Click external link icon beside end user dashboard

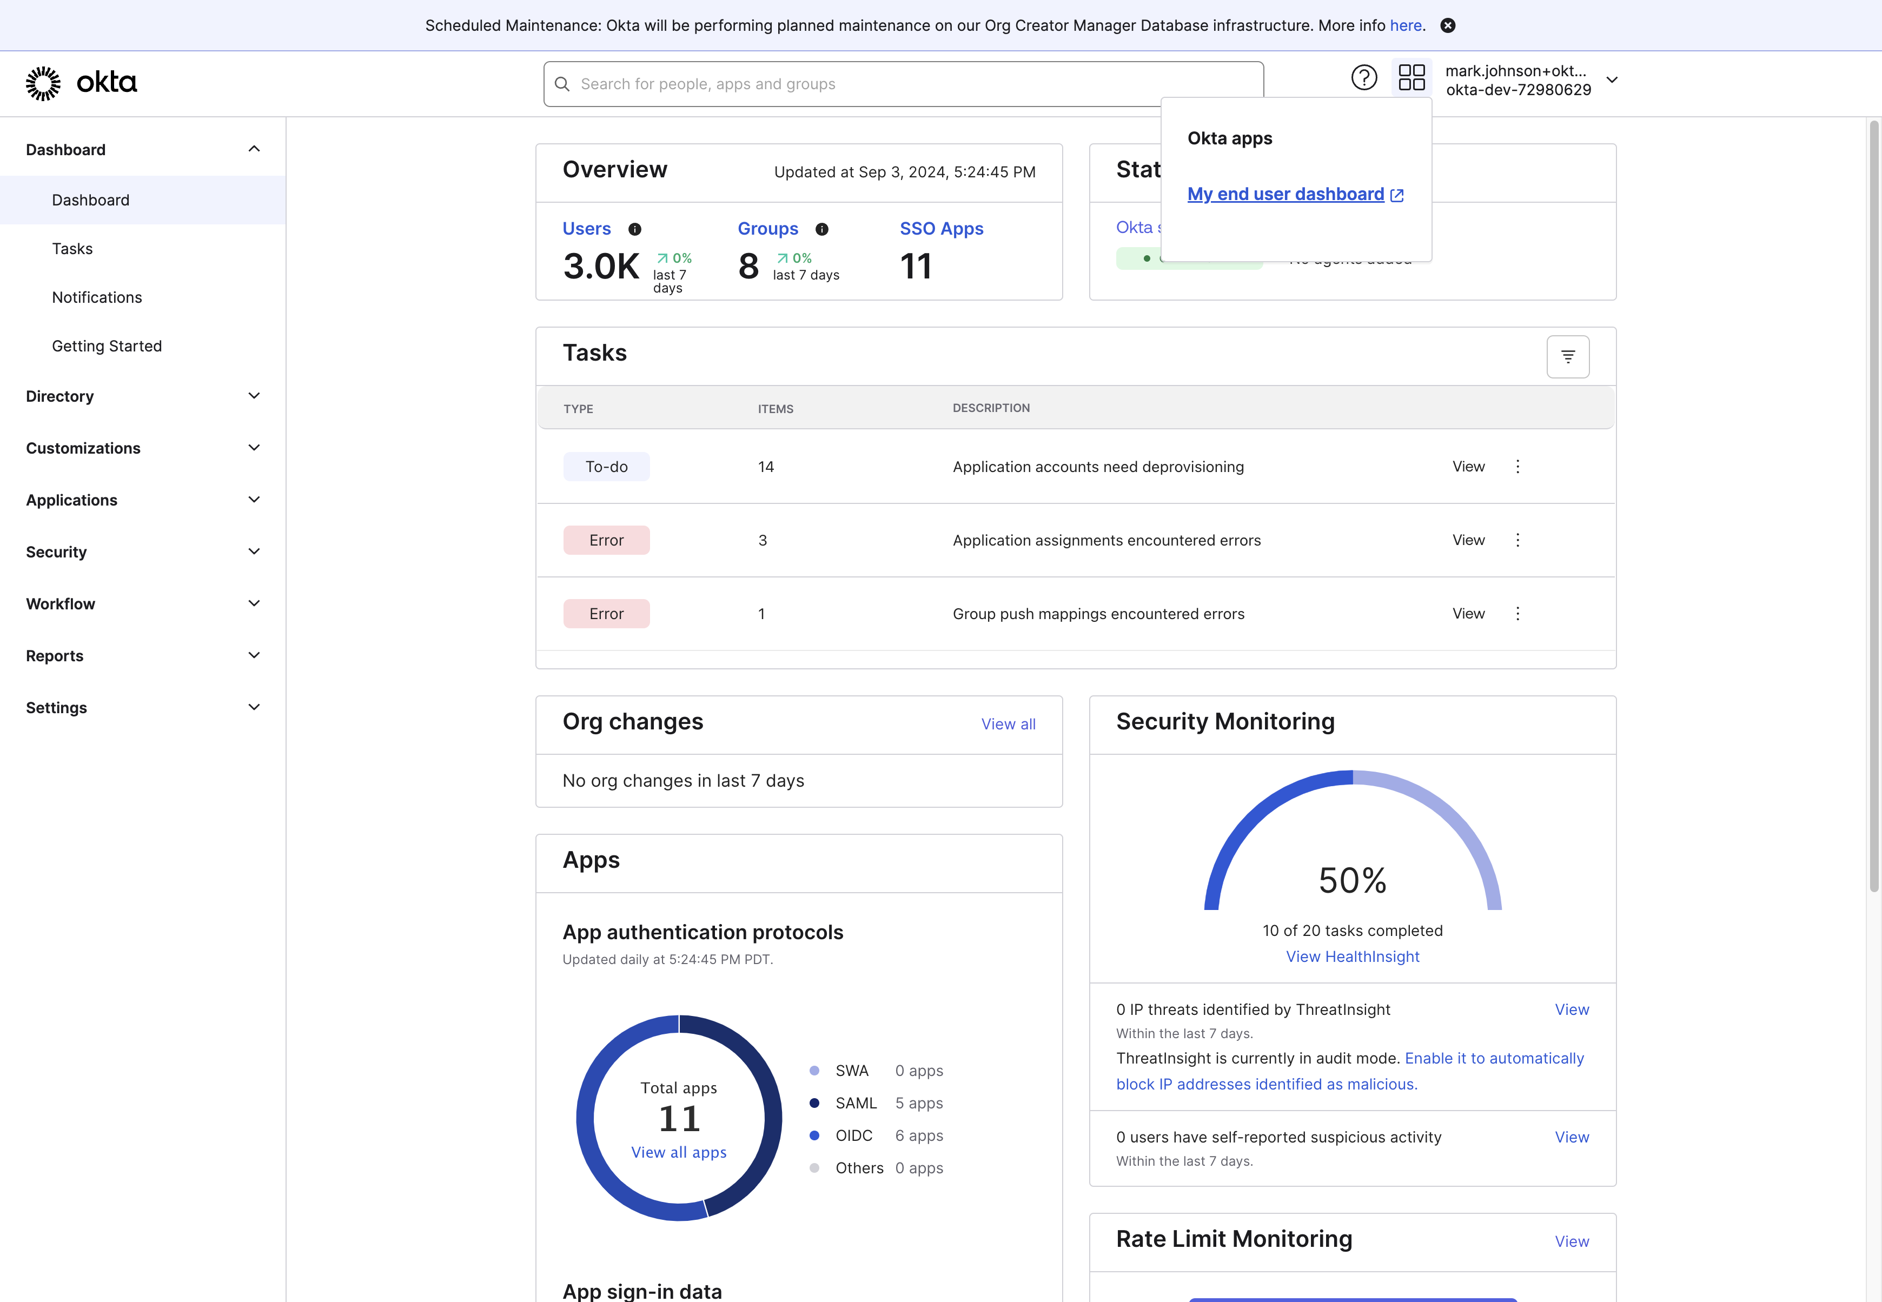point(1396,195)
